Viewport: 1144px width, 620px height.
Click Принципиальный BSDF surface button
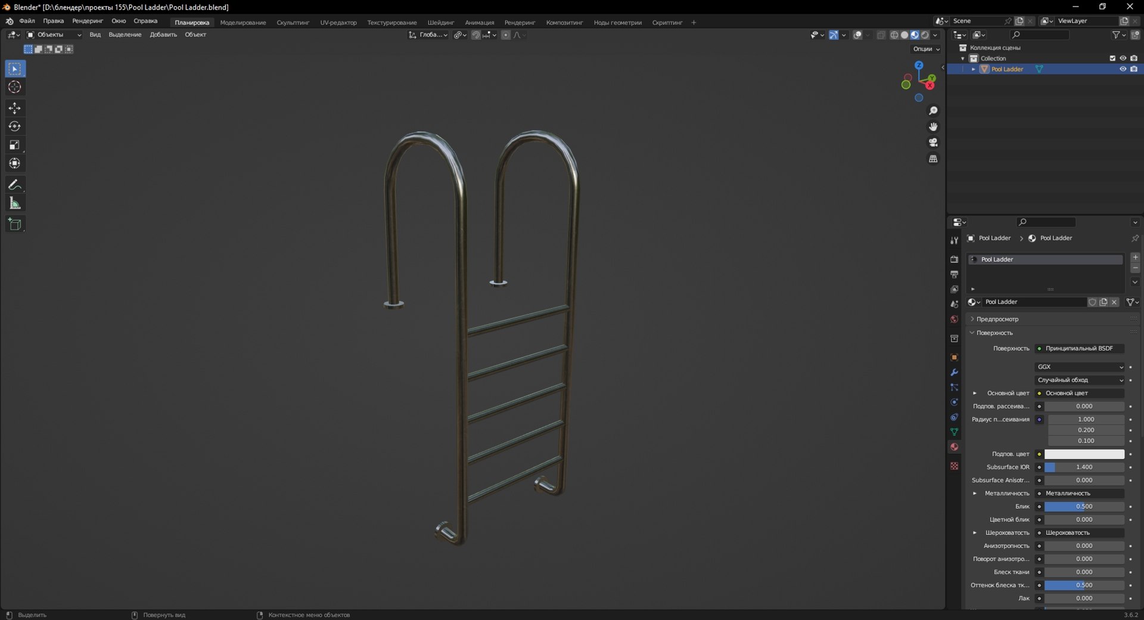tap(1080, 349)
